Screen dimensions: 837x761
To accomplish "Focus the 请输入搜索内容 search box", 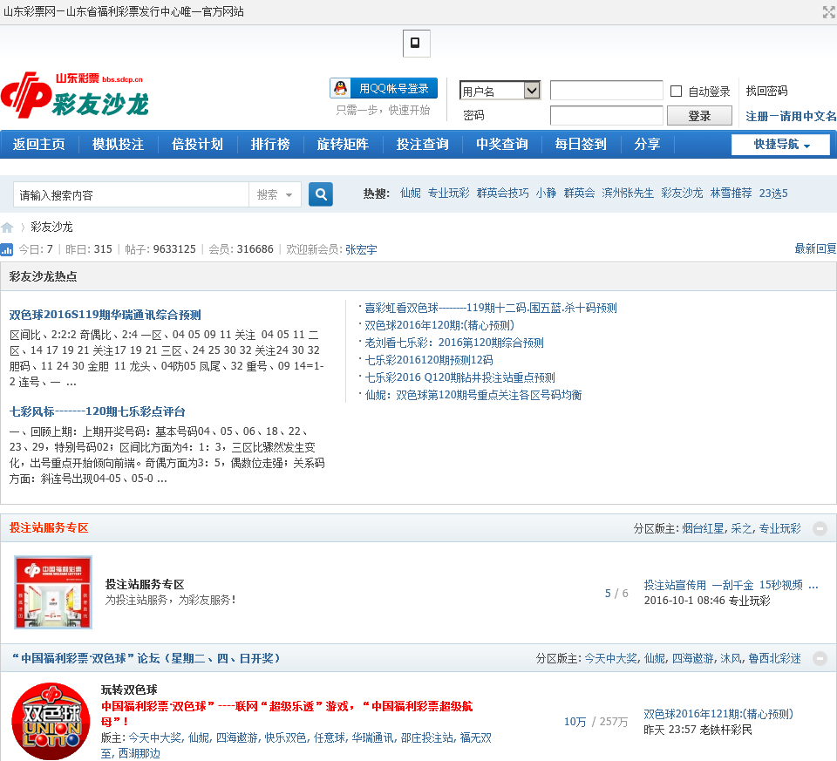I will (132, 194).
